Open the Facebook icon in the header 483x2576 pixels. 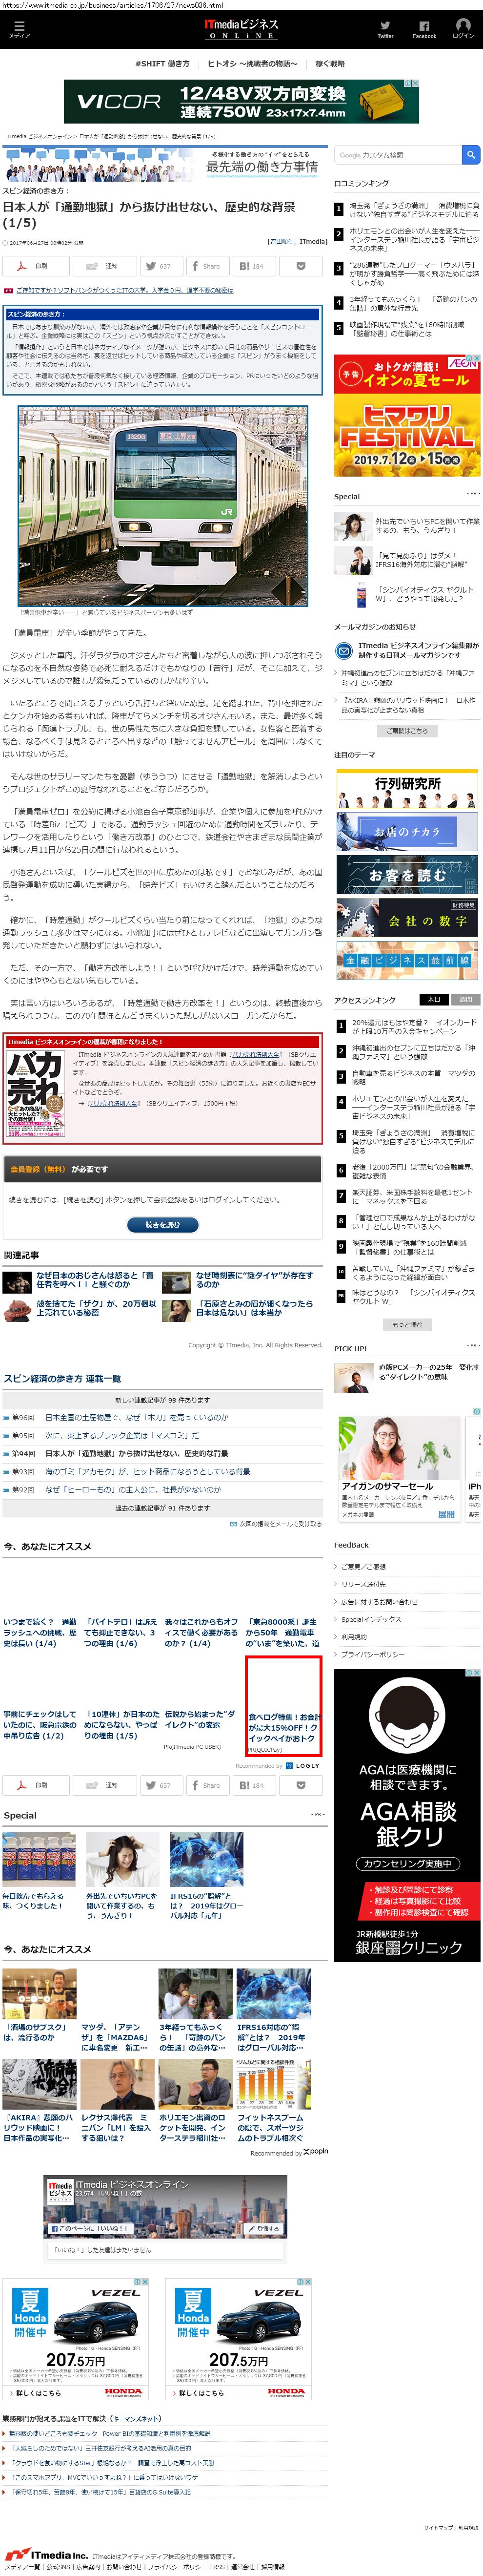click(x=424, y=29)
